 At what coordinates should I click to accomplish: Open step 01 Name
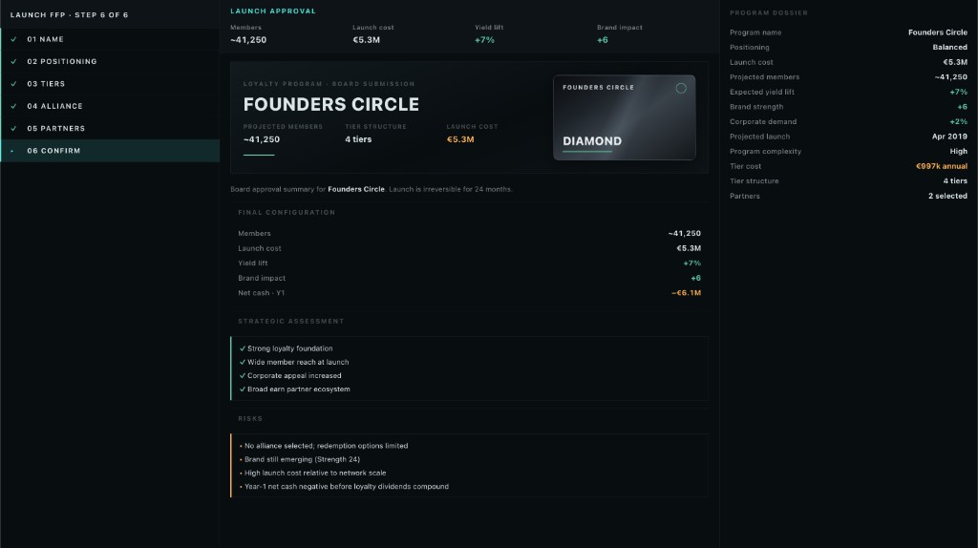point(110,39)
